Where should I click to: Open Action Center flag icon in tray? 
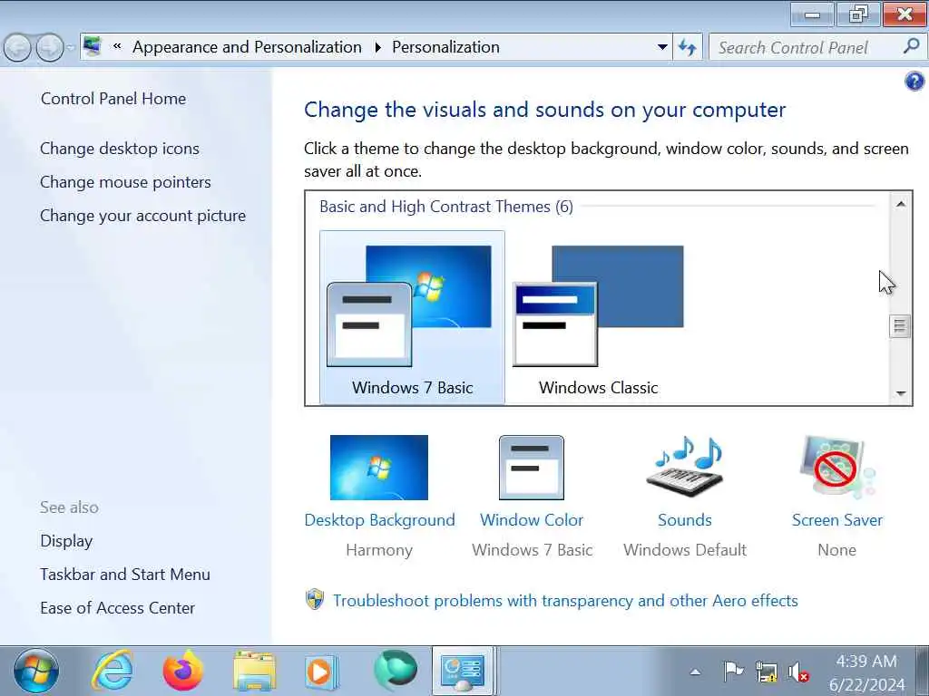point(733,672)
